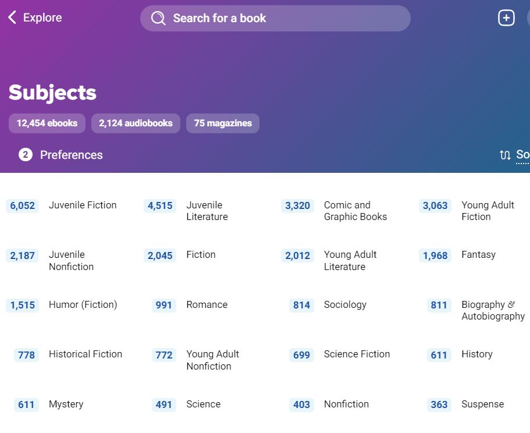Browse the Romance subject
The width and height of the screenshot is (530, 433).
207,305
